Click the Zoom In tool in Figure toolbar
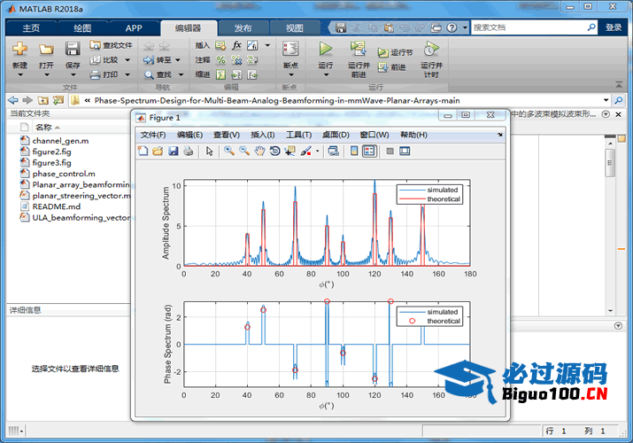The height and width of the screenshot is (443, 633). pyautogui.click(x=228, y=152)
